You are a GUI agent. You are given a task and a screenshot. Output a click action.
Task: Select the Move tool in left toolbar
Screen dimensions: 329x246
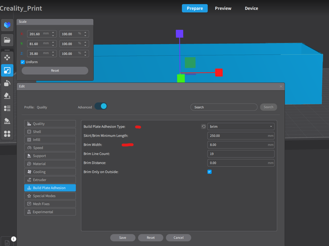7,58
